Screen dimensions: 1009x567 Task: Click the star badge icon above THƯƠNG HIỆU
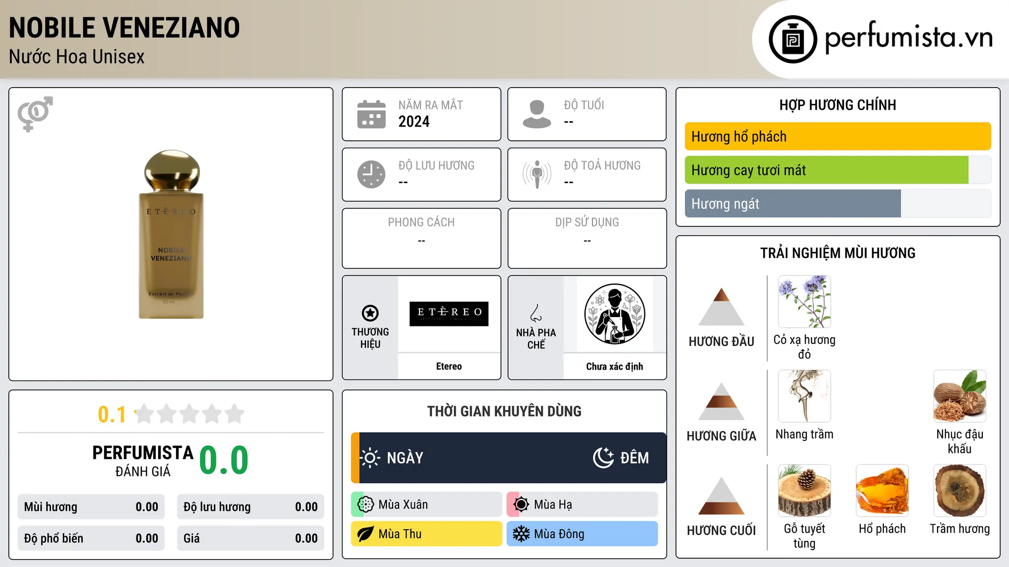(x=370, y=313)
